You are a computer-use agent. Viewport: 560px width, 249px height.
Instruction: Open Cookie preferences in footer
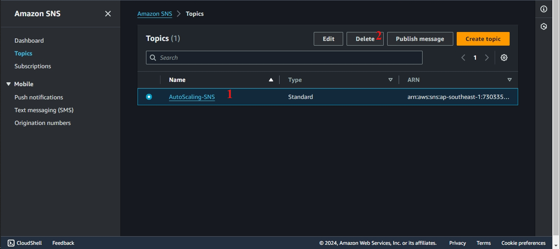click(523, 243)
